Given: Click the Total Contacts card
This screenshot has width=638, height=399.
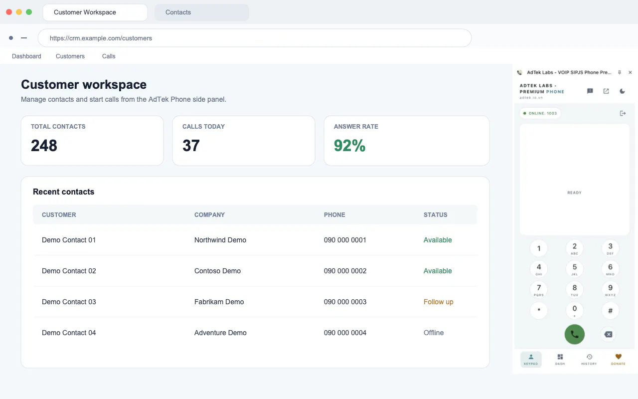Looking at the screenshot, I should (92, 141).
